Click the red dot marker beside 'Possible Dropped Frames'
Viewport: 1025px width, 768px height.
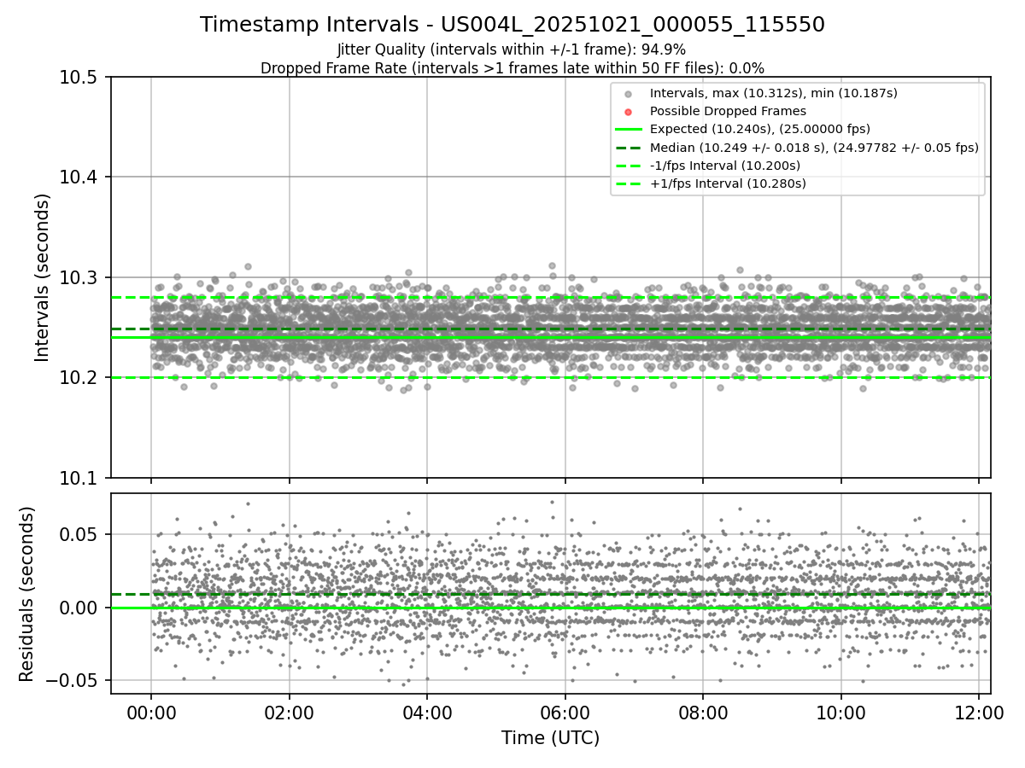(x=628, y=112)
